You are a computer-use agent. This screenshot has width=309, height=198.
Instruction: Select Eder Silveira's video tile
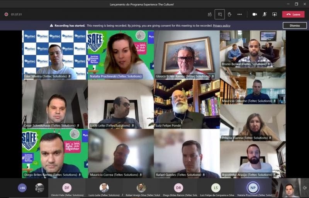point(55,55)
